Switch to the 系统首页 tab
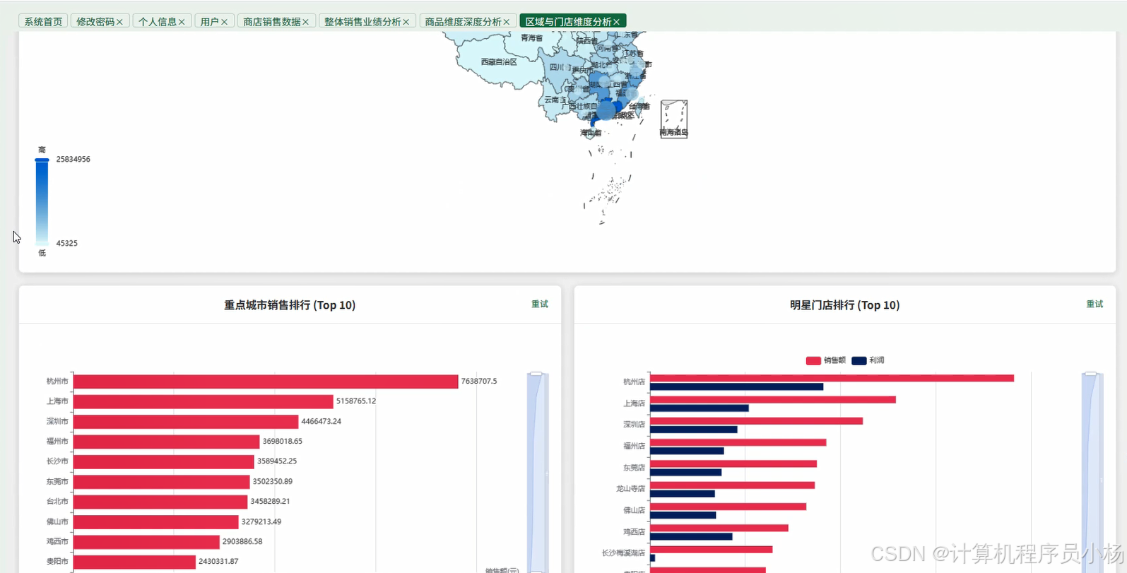Screen dimensions: 1127x573 pos(43,22)
